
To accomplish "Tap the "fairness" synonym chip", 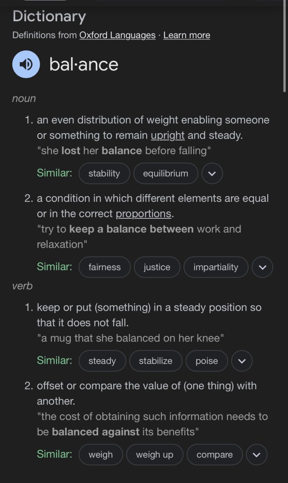I will [x=105, y=267].
